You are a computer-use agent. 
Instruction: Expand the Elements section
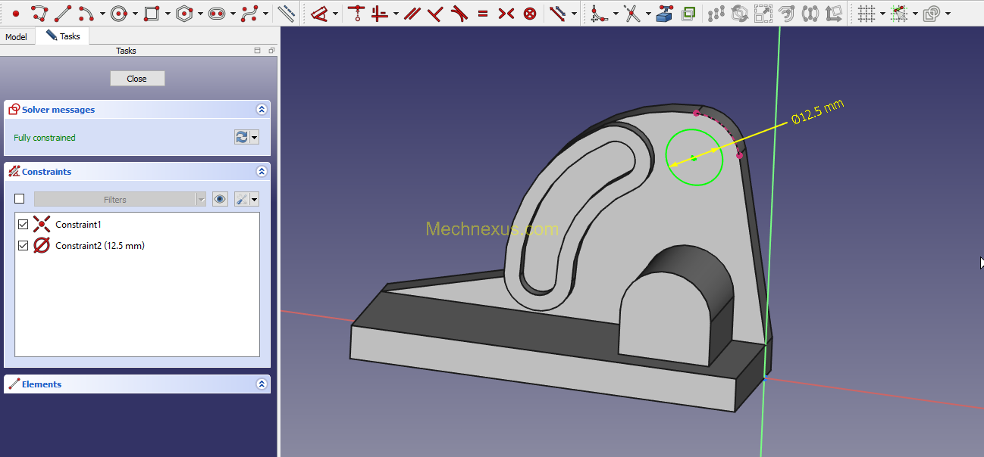(x=262, y=384)
